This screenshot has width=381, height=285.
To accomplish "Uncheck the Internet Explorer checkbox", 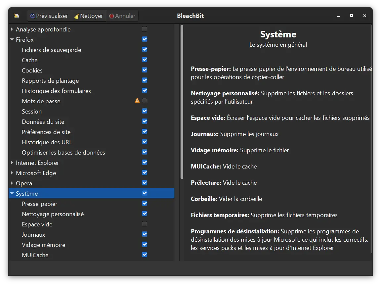I will (x=145, y=162).
